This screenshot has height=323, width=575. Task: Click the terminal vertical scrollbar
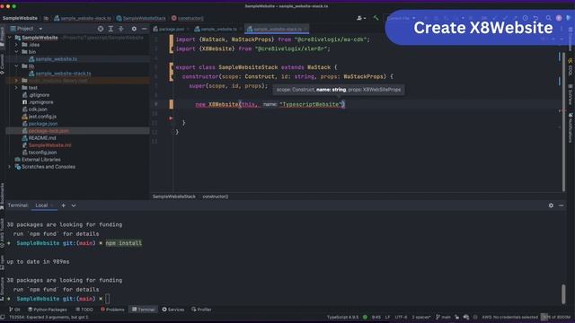click(x=563, y=293)
